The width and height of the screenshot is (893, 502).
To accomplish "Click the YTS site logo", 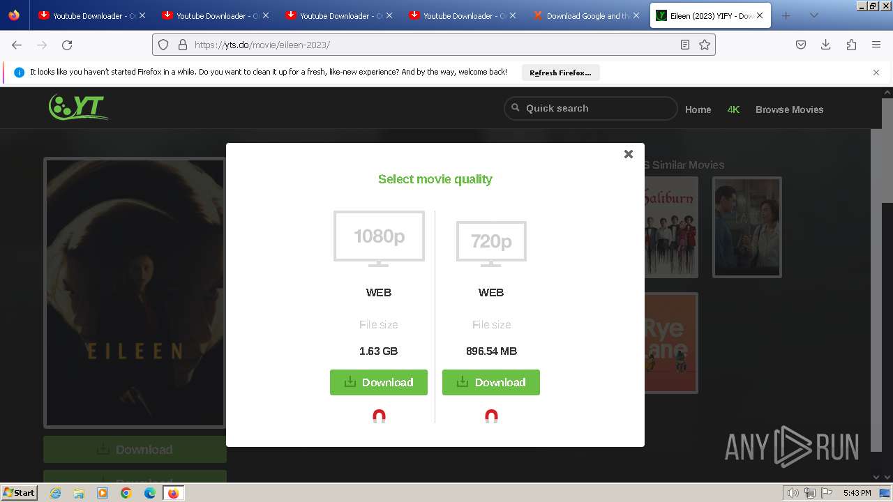I will click(x=78, y=107).
